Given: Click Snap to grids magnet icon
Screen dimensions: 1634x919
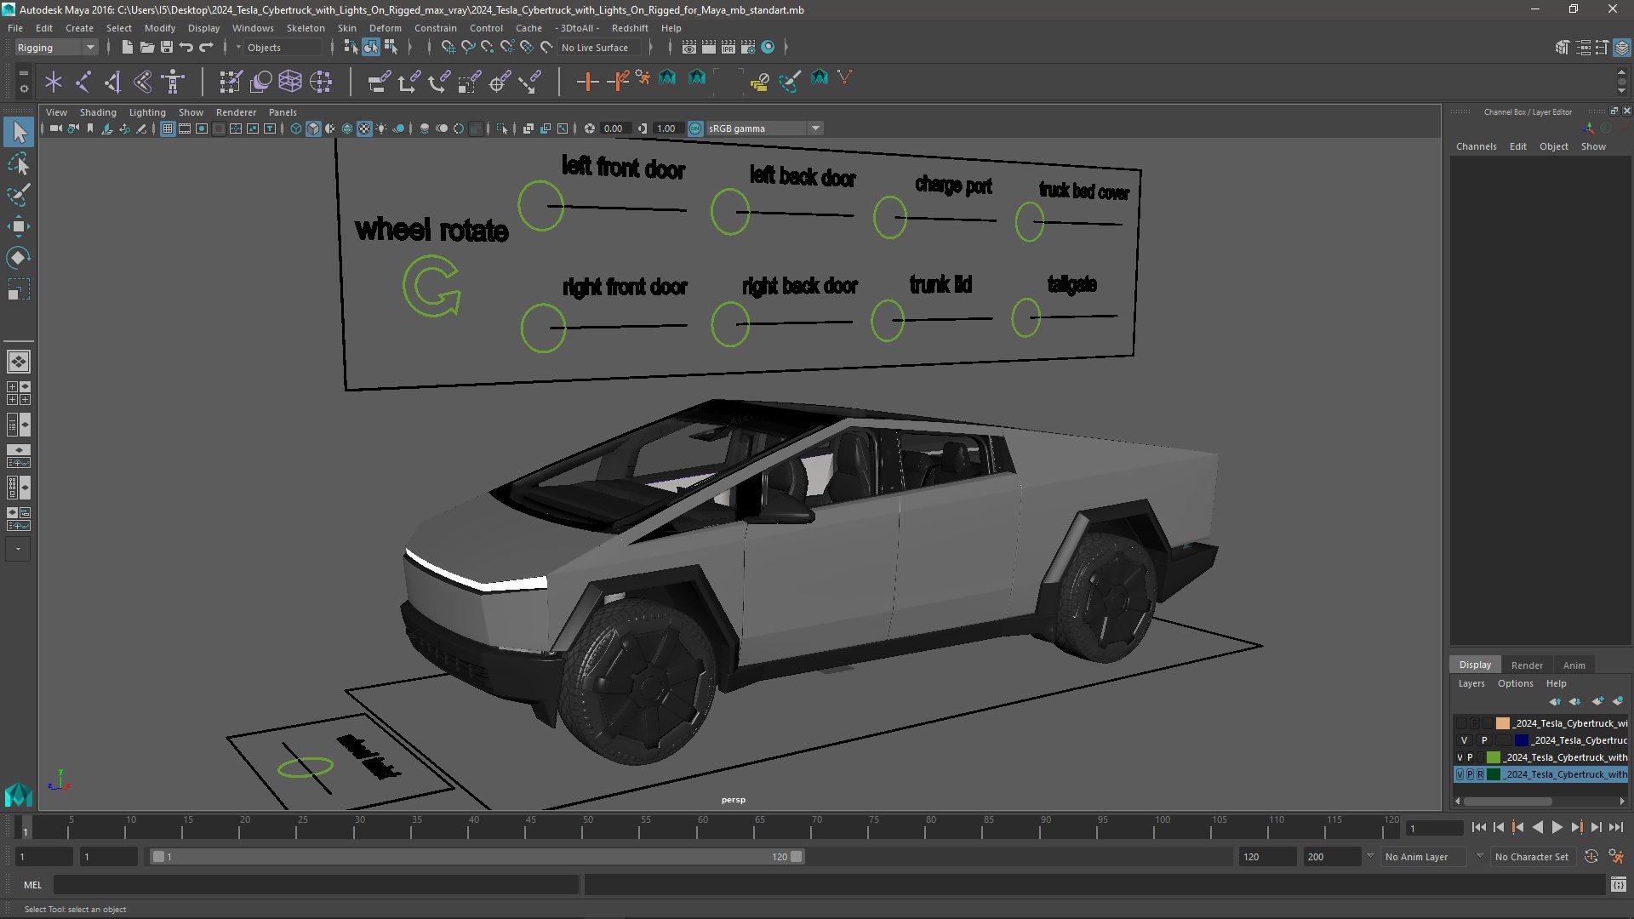Looking at the screenshot, I should click(448, 48).
